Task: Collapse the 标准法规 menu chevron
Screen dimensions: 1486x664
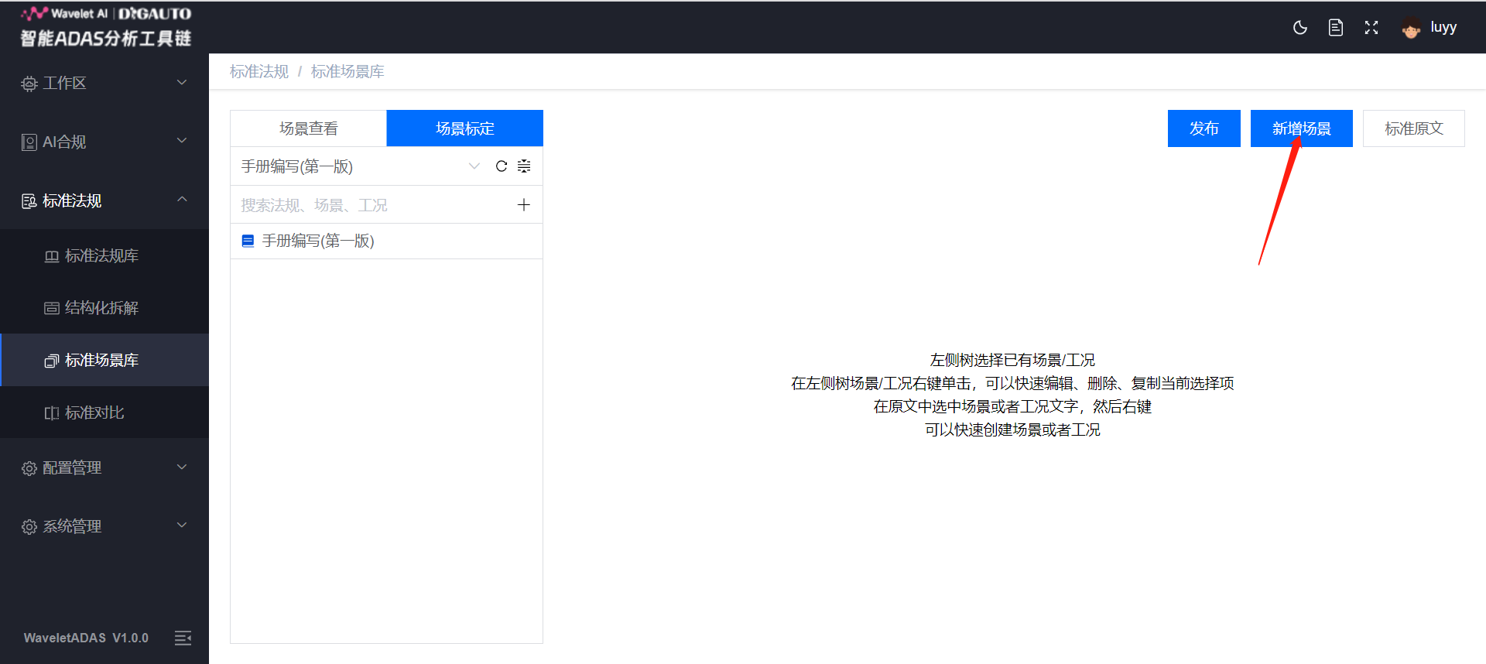Action: (x=182, y=199)
